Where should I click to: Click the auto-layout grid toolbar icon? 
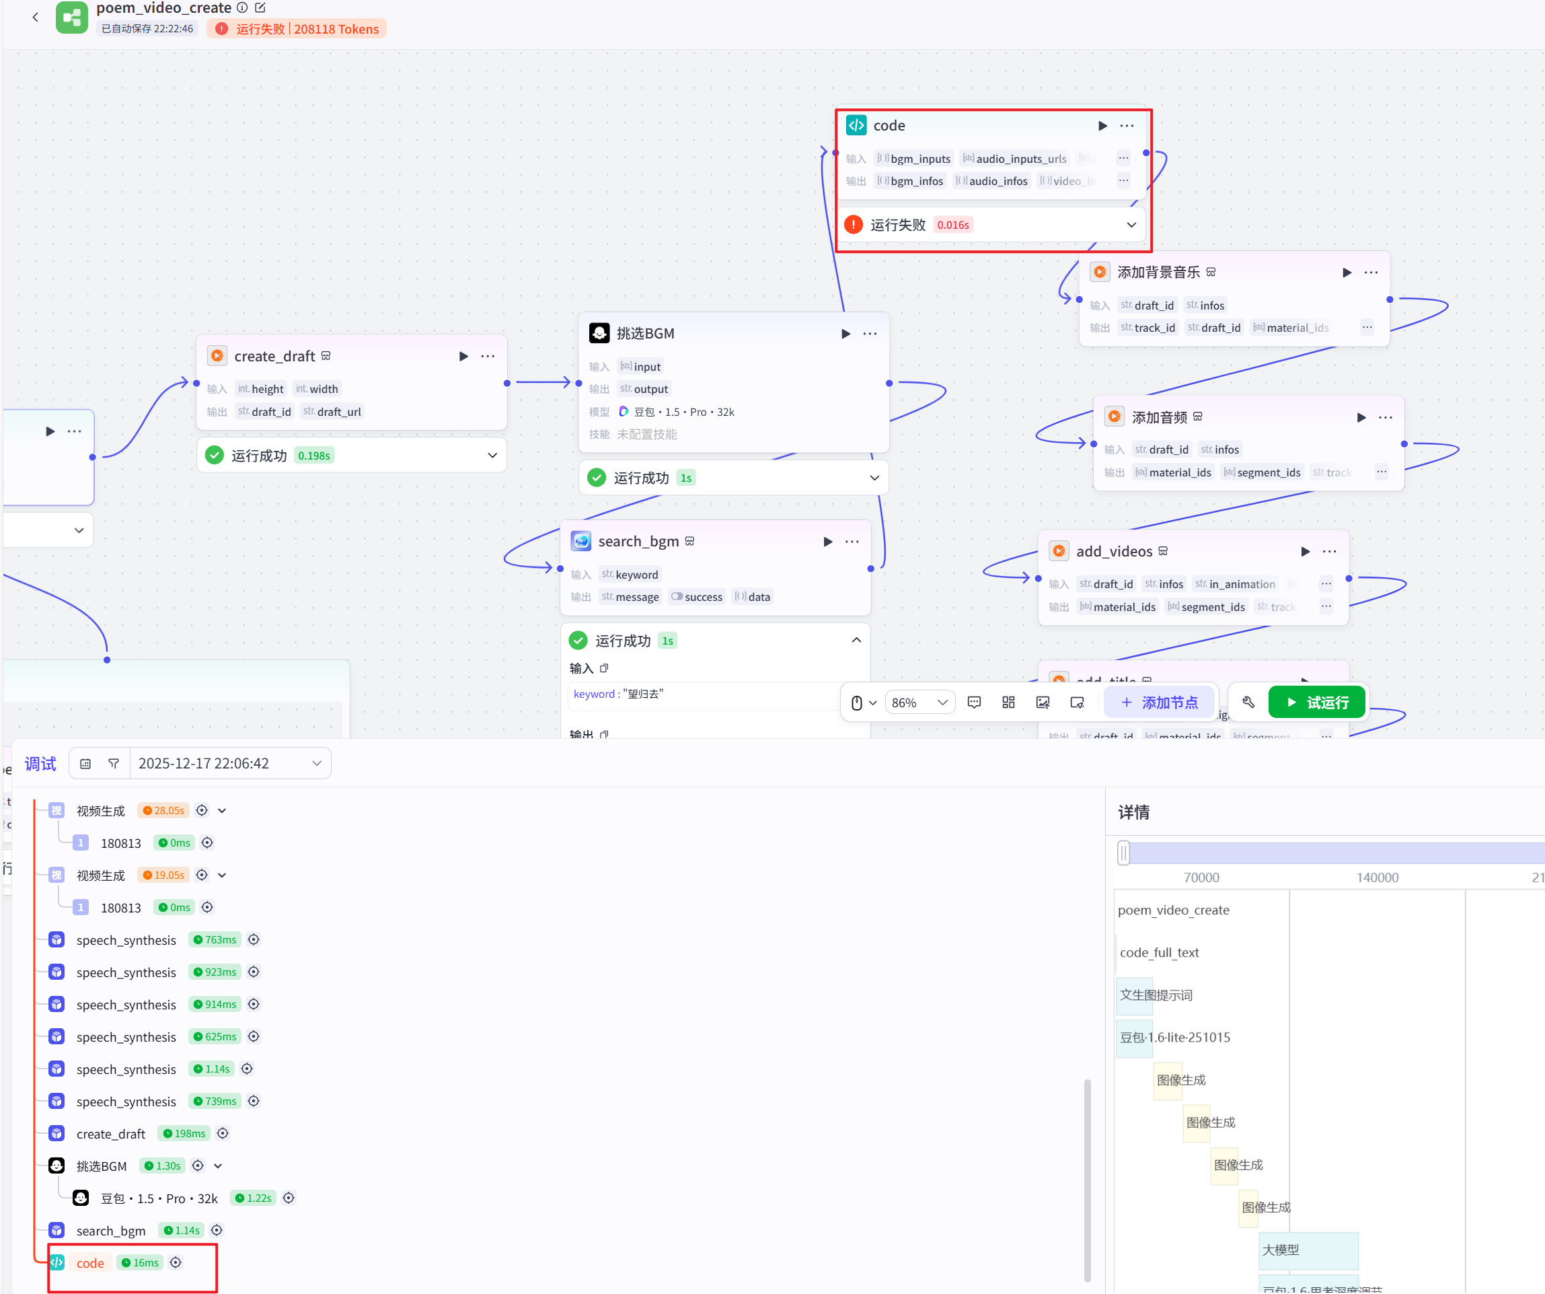click(1009, 703)
